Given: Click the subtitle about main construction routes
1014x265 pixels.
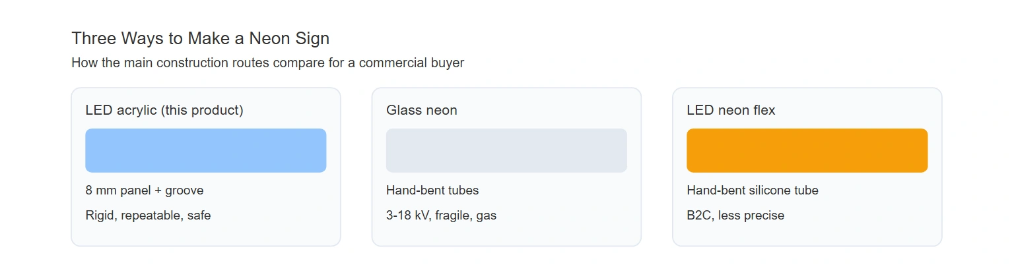Looking at the screenshot, I should coord(268,63).
